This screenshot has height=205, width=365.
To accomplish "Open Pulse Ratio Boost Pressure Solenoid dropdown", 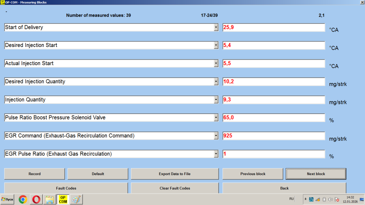I will 216,118.
